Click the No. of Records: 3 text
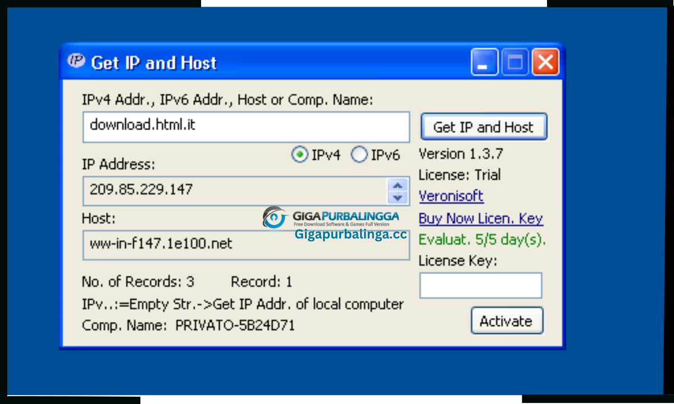674x404 pixels. (x=138, y=282)
